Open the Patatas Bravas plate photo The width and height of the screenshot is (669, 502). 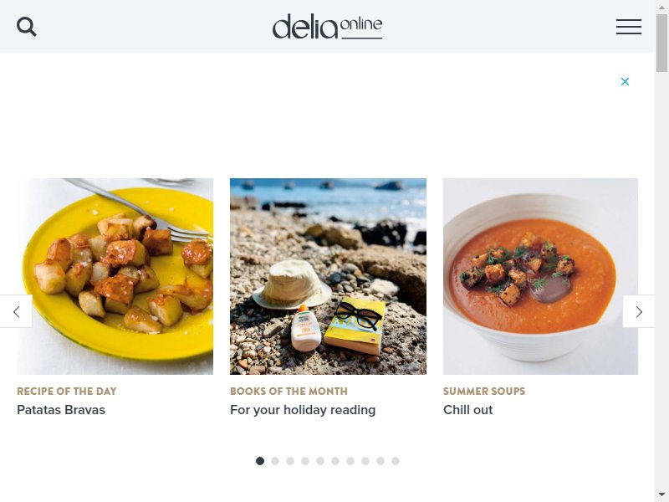[x=115, y=277]
